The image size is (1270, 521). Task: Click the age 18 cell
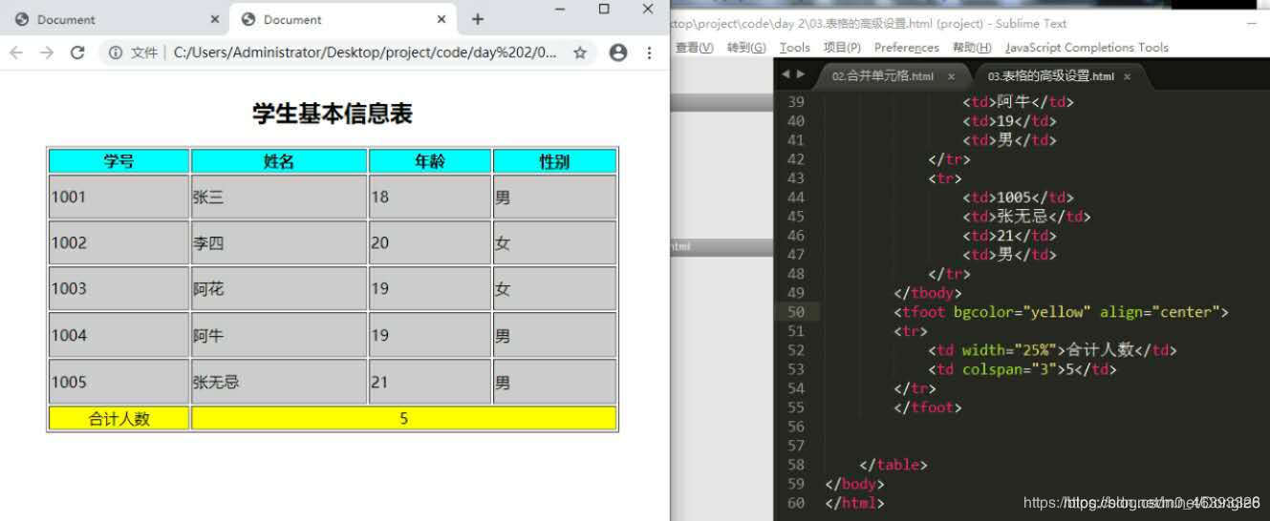[430, 197]
